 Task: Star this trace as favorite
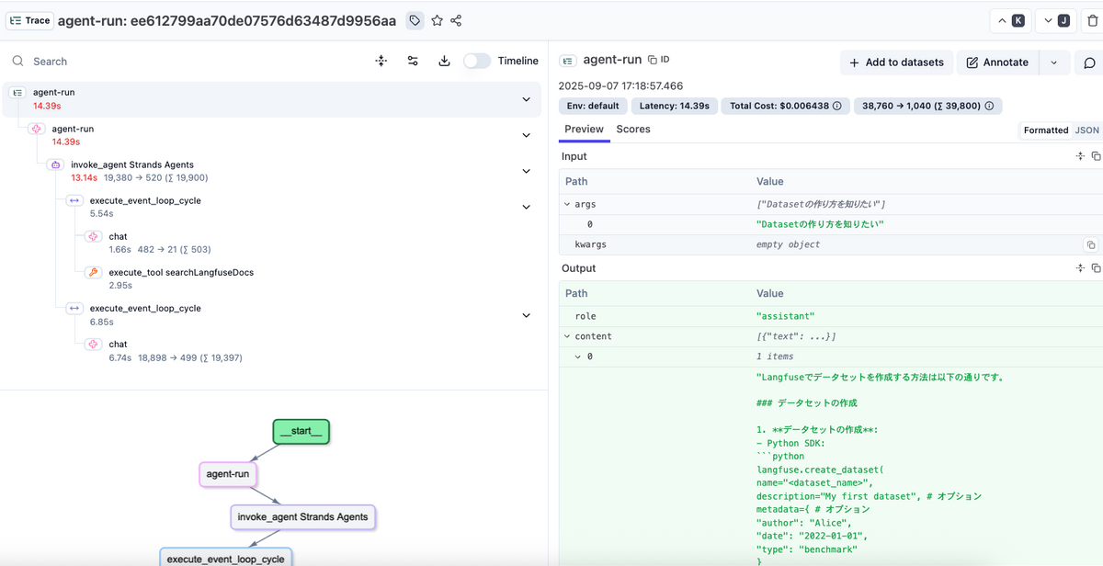pos(437,20)
